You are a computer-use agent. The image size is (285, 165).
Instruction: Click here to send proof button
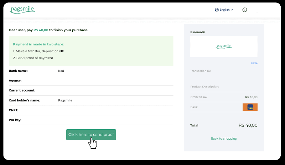click(91, 135)
